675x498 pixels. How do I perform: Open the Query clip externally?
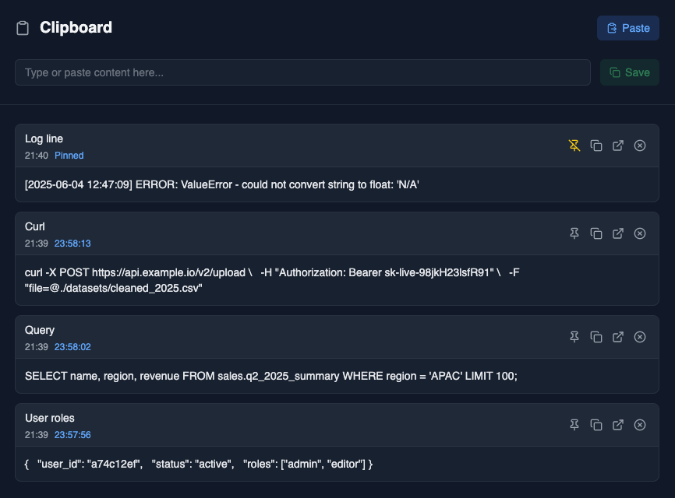point(618,337)
